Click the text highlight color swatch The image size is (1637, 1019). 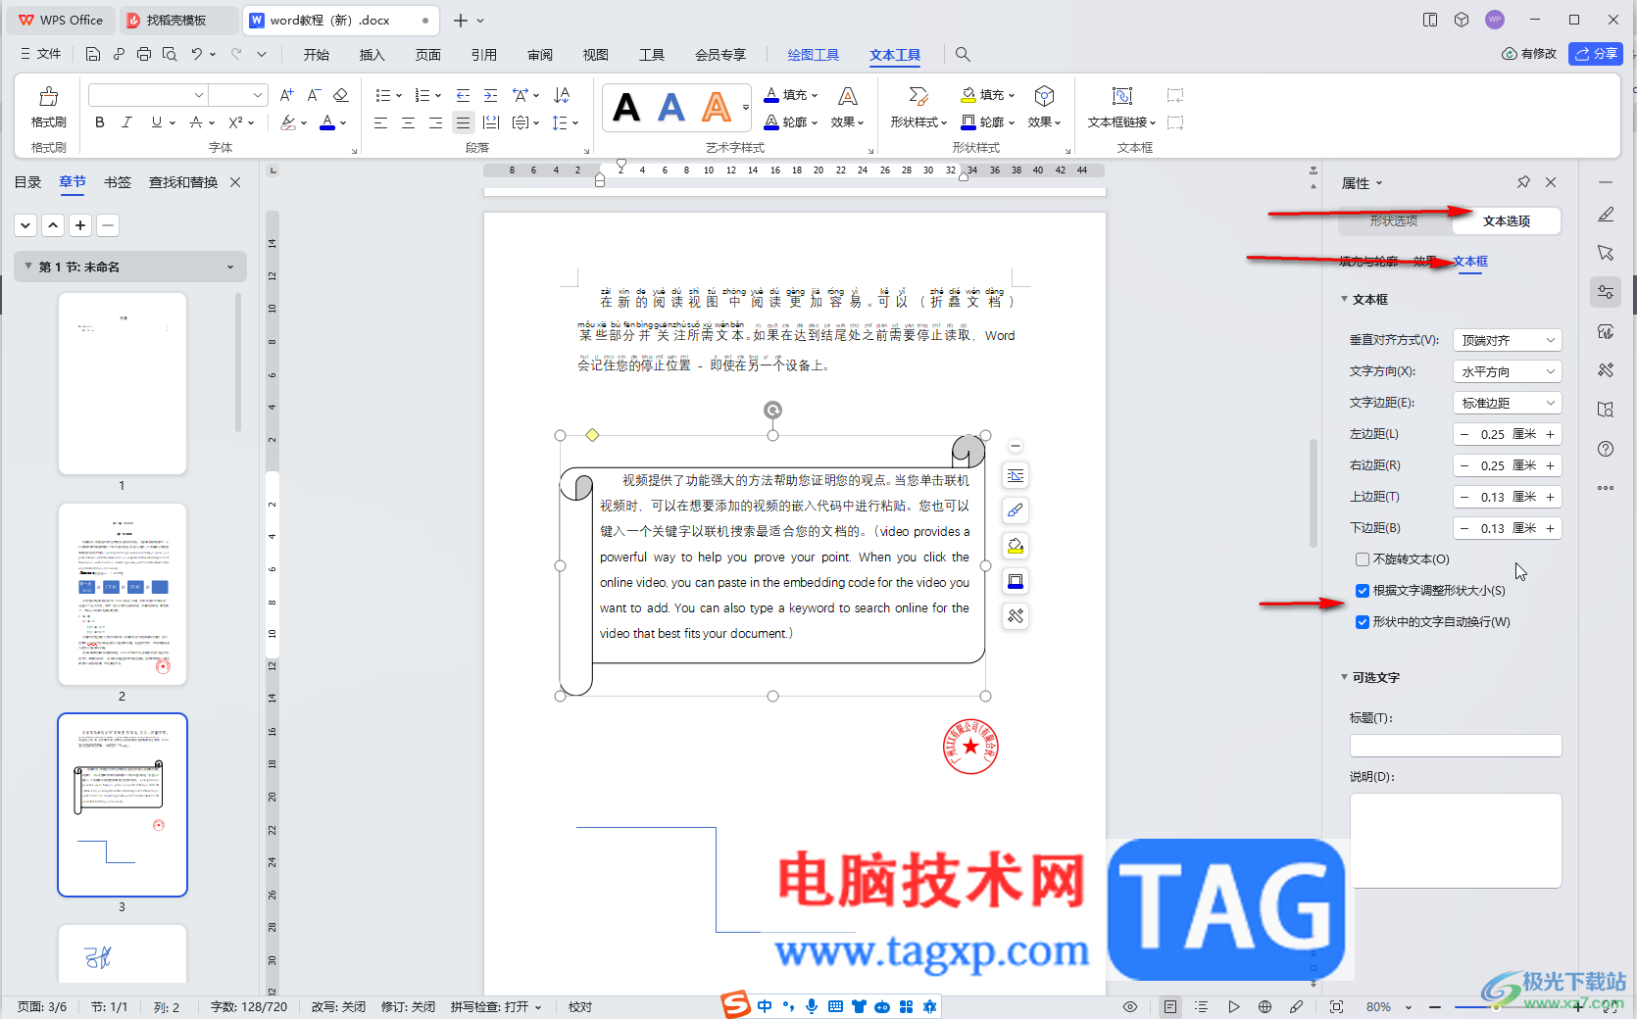tap(288, 122)
